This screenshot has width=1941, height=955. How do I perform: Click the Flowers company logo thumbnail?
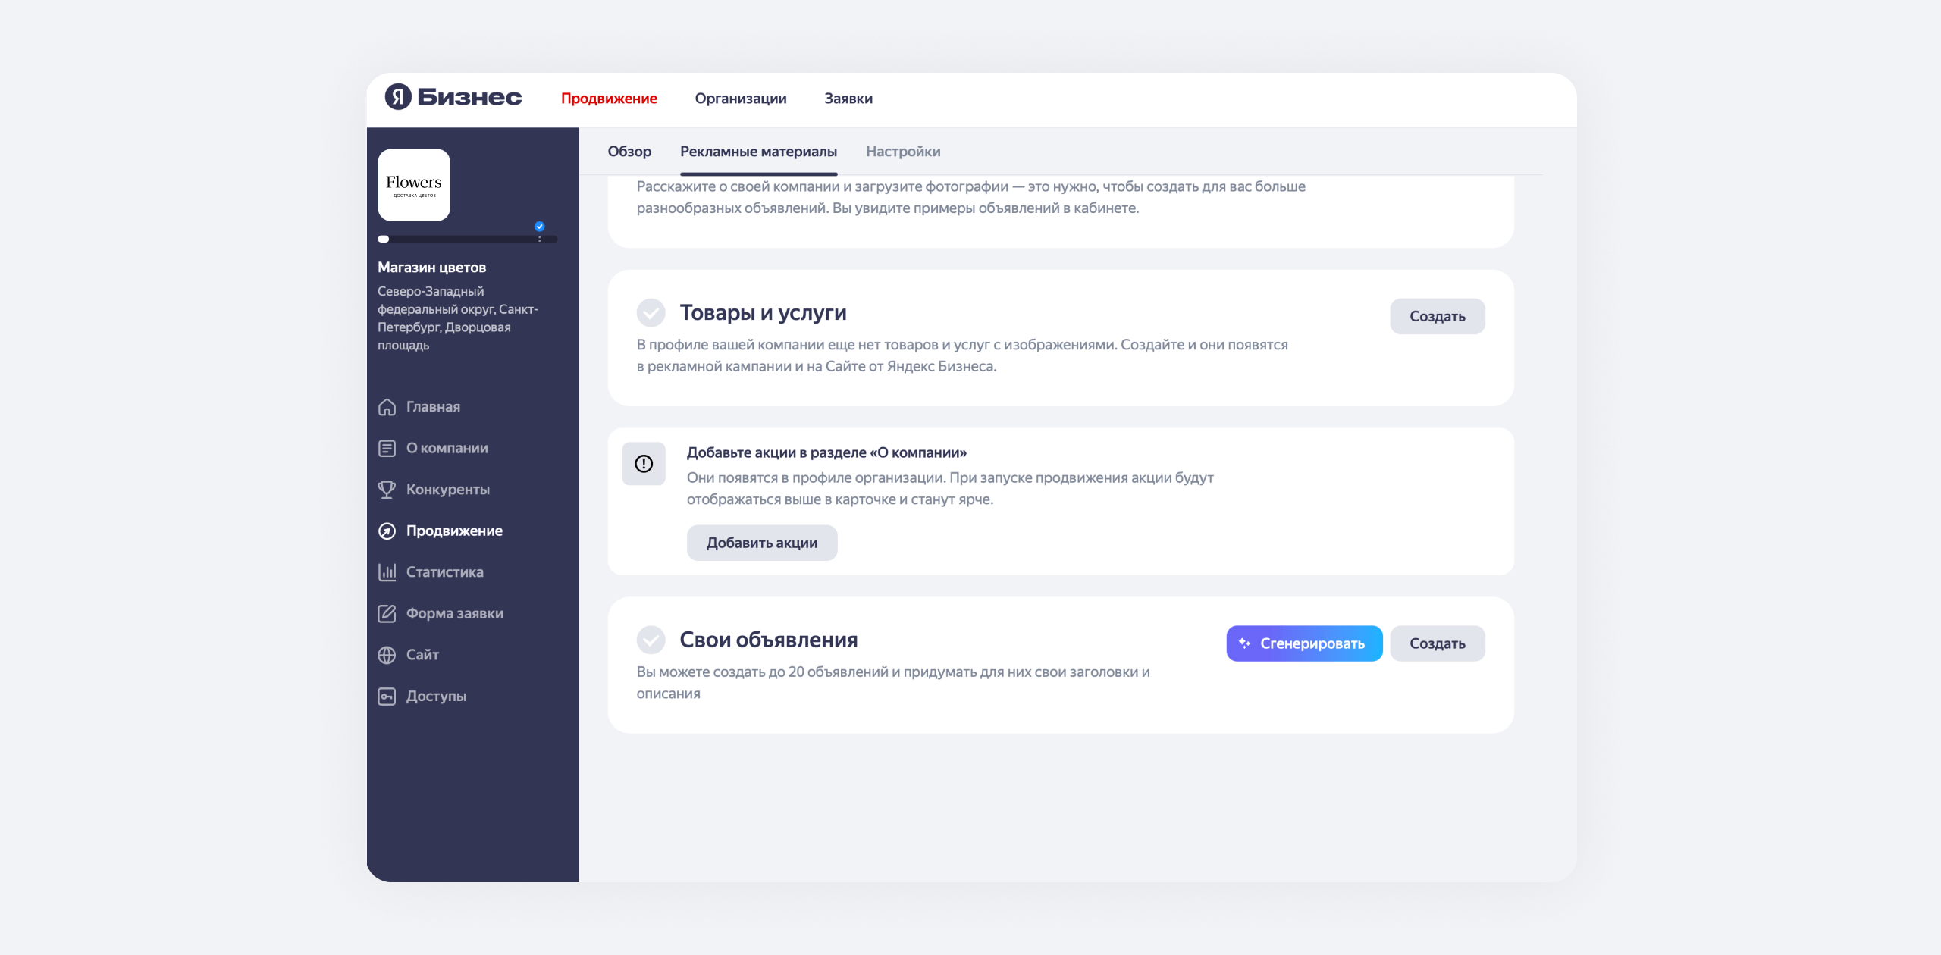coord(414,185)
